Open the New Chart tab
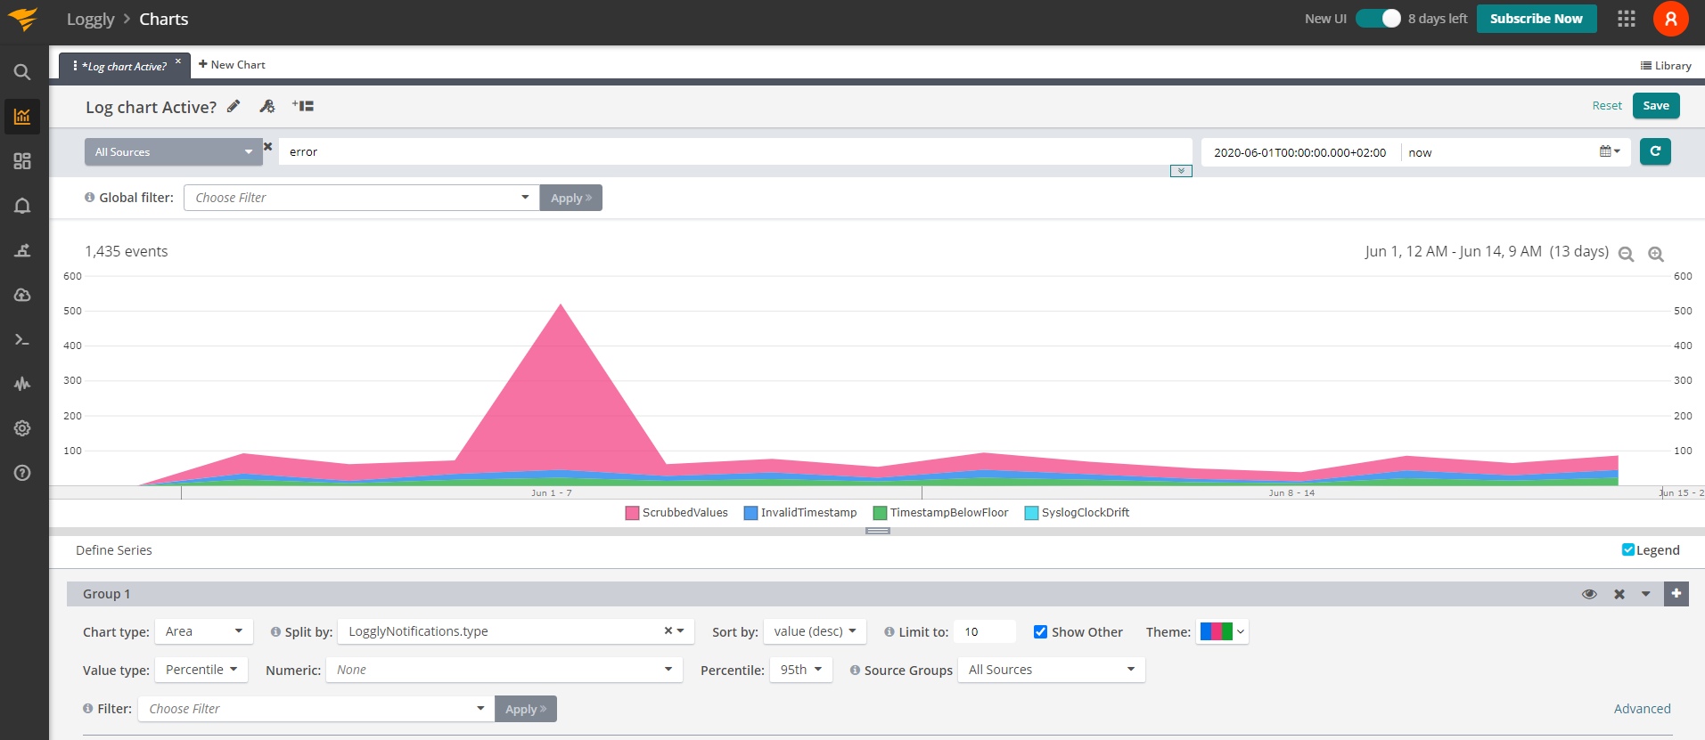Screen dimensions: 1705x740 click(x=232, y=65)
